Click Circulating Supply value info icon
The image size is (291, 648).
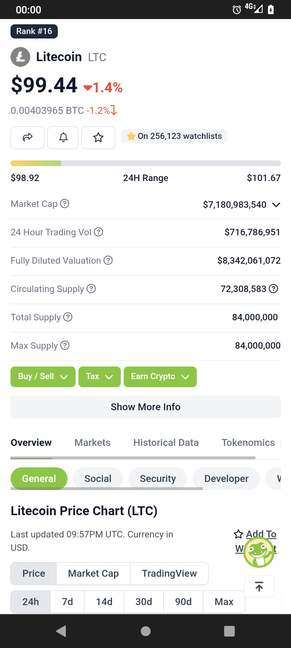(x=274, y=289)
